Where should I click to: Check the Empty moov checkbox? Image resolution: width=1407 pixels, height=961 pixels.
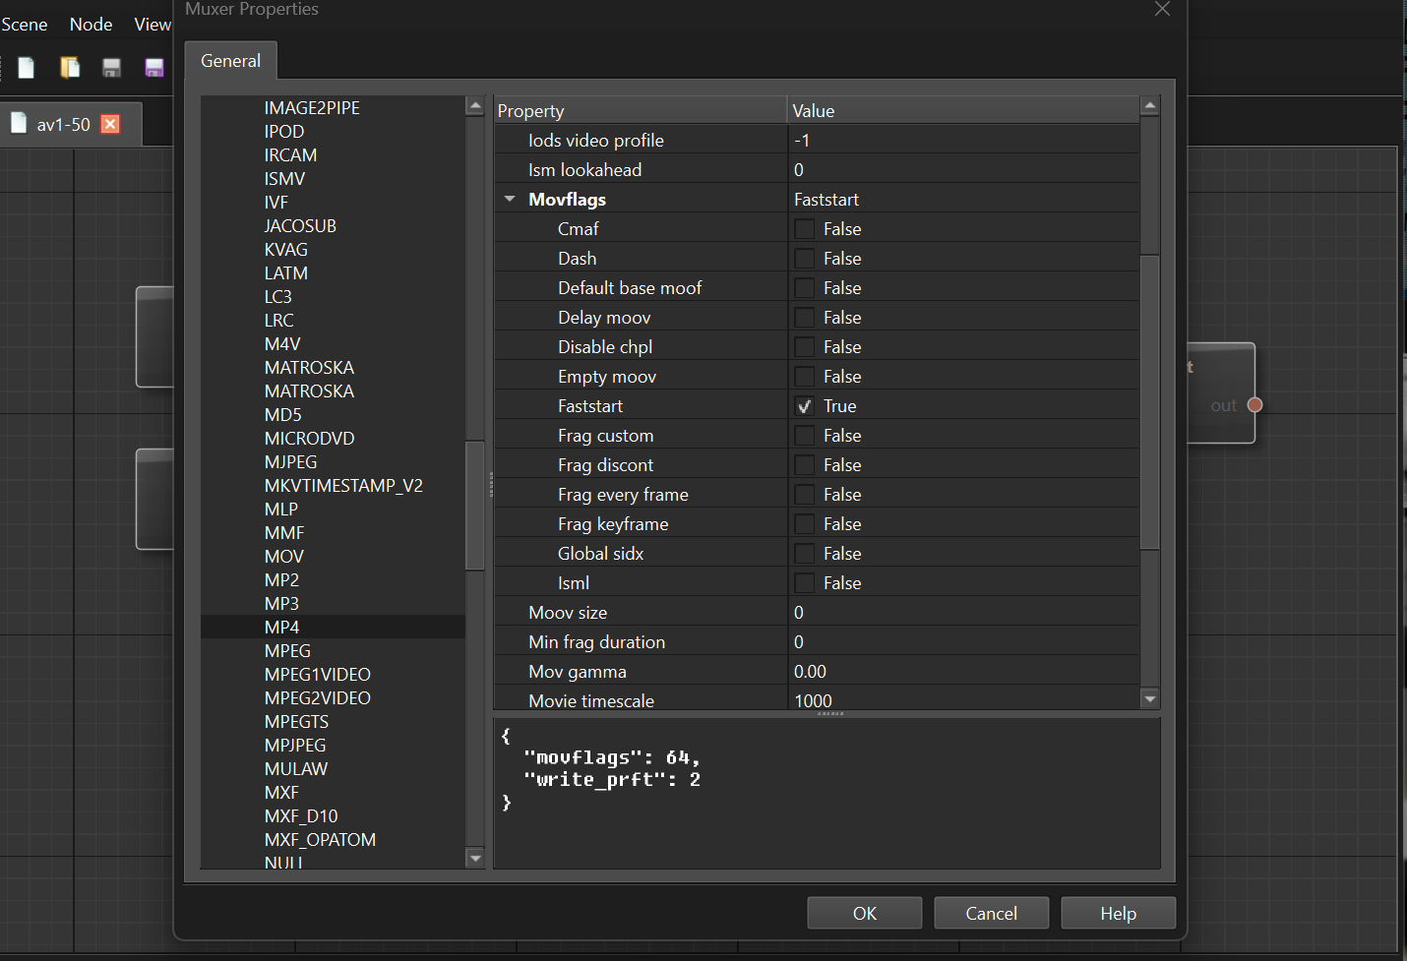coord(805,377)
